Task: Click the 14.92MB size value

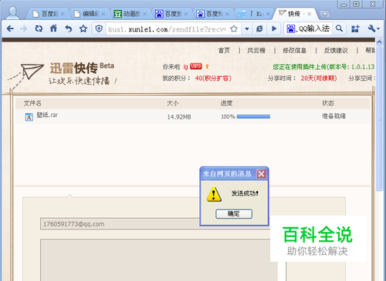Action: pyautogui.click(x=179, y=117)
